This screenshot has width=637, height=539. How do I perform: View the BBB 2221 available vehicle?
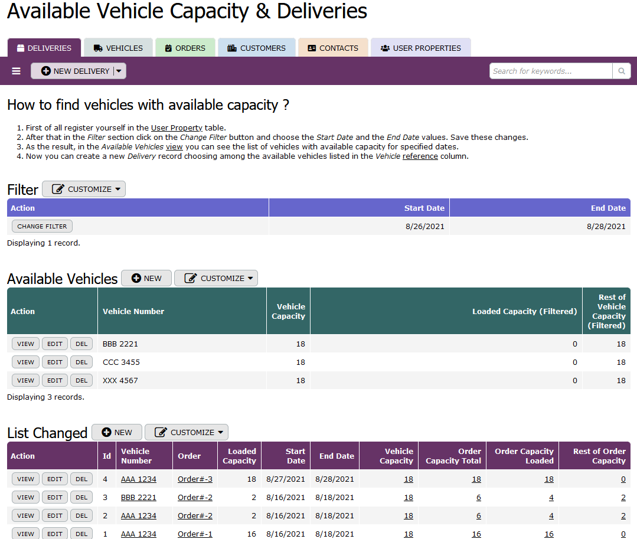click(25, 344)
